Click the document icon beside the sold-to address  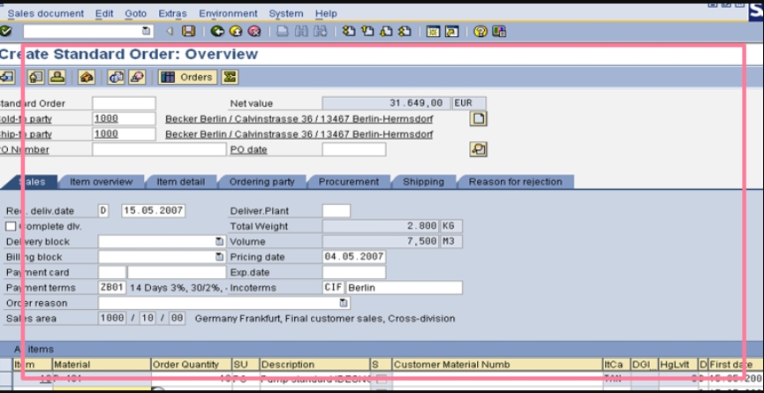[478, 118]
